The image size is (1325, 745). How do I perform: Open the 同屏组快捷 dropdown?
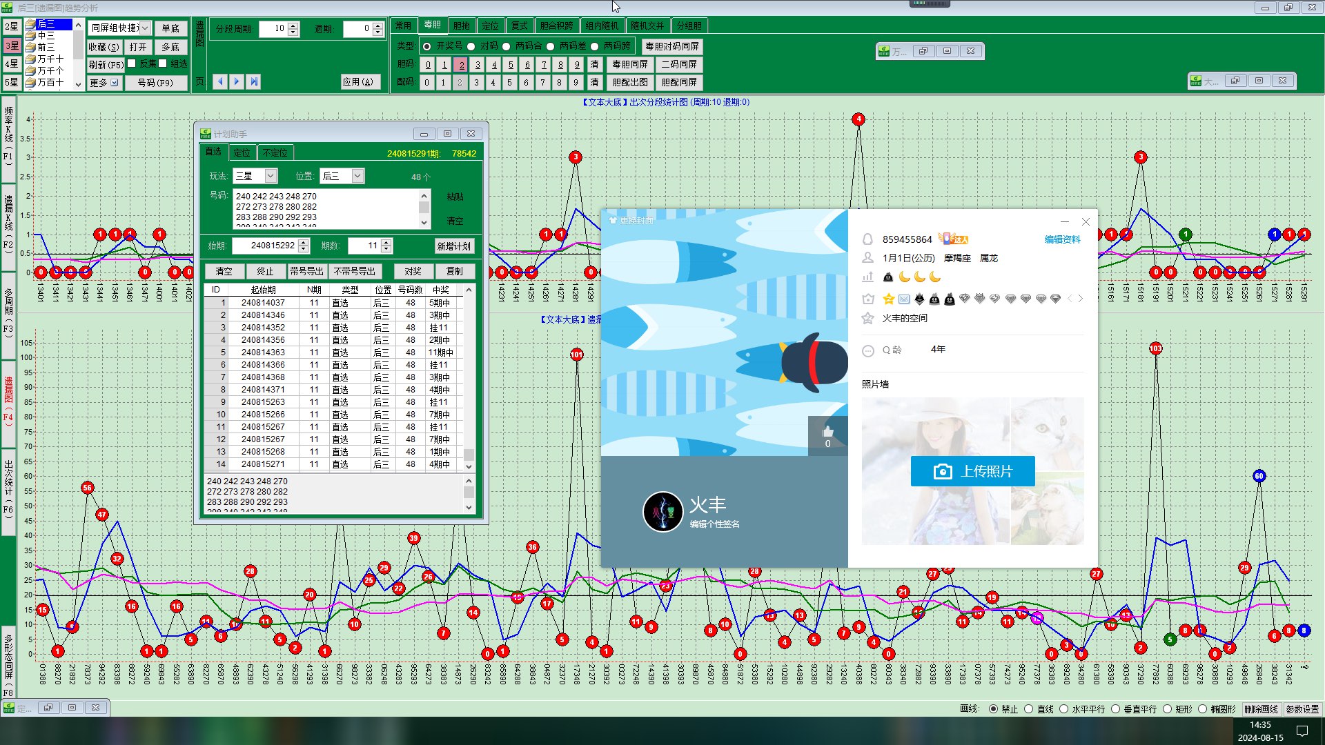(145, 28)
